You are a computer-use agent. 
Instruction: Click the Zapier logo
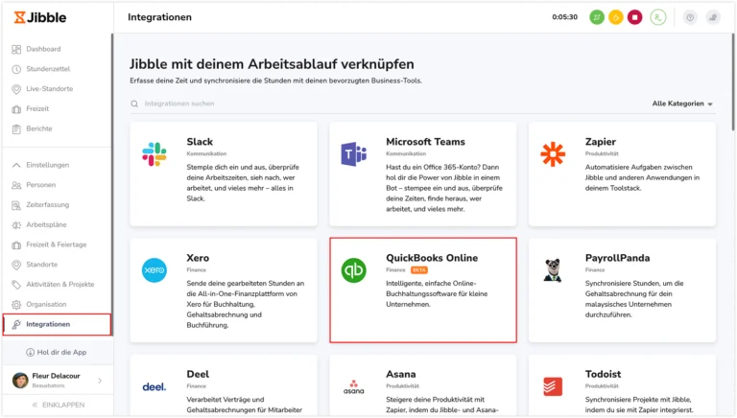click(x=553, y=154)
